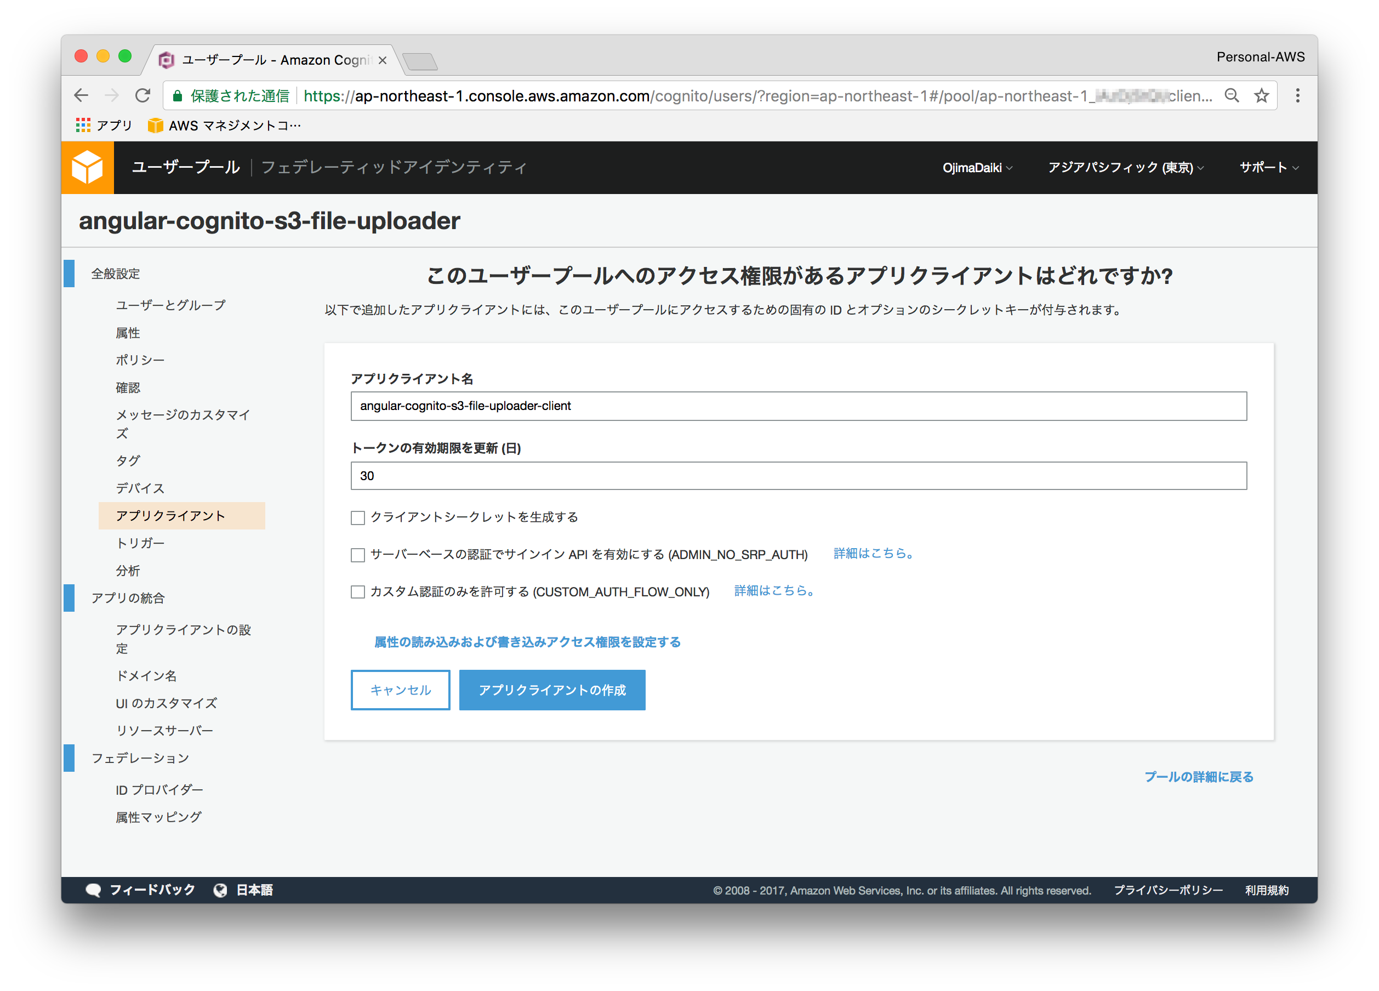Click the browser address bar URL
This screenshot has width=1379, height=991.
click(x=757, y=96)
